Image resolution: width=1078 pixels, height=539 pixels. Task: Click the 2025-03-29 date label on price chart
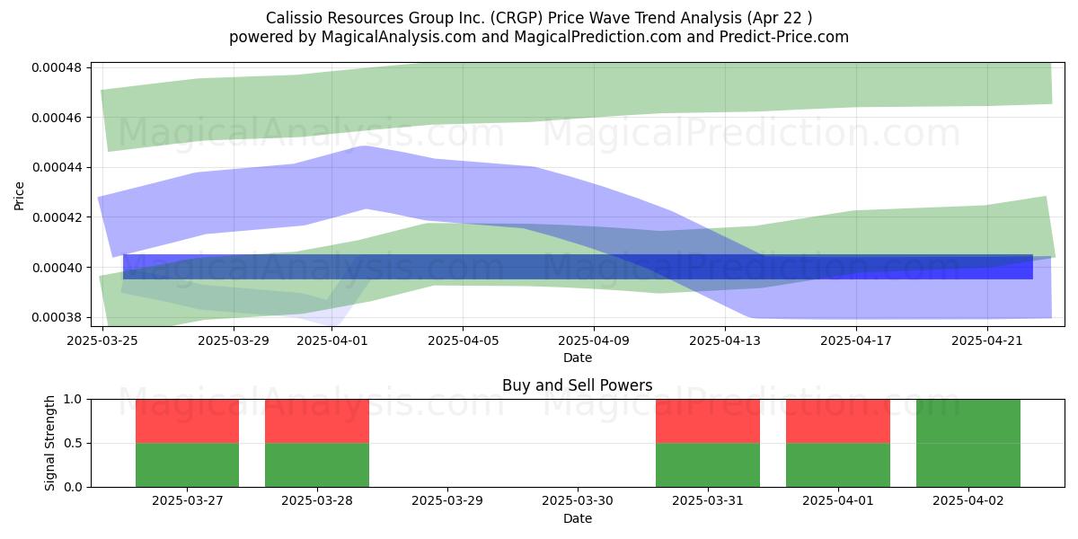(x=234, y=340)
